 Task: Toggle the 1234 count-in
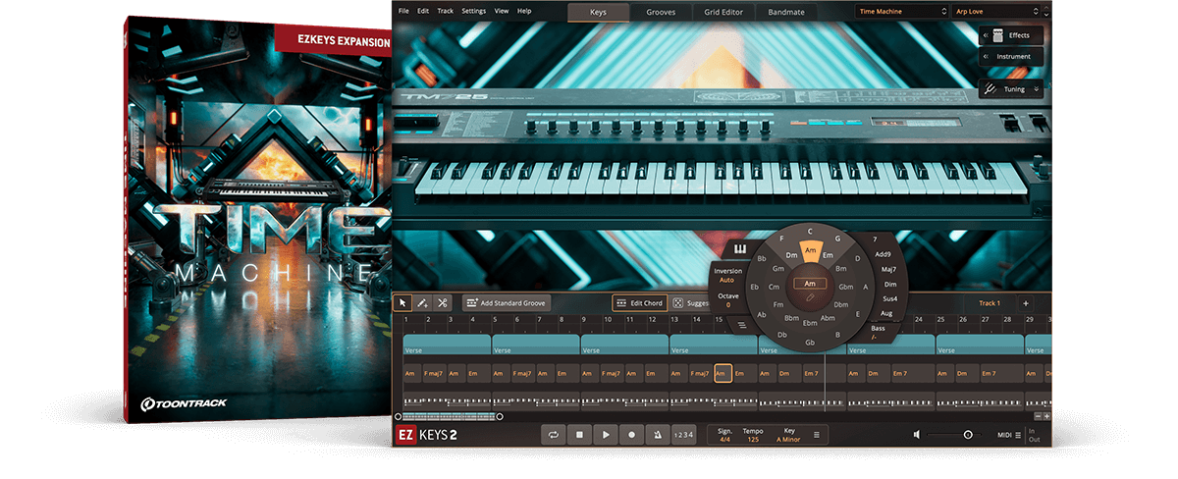(x=684, y=434)
